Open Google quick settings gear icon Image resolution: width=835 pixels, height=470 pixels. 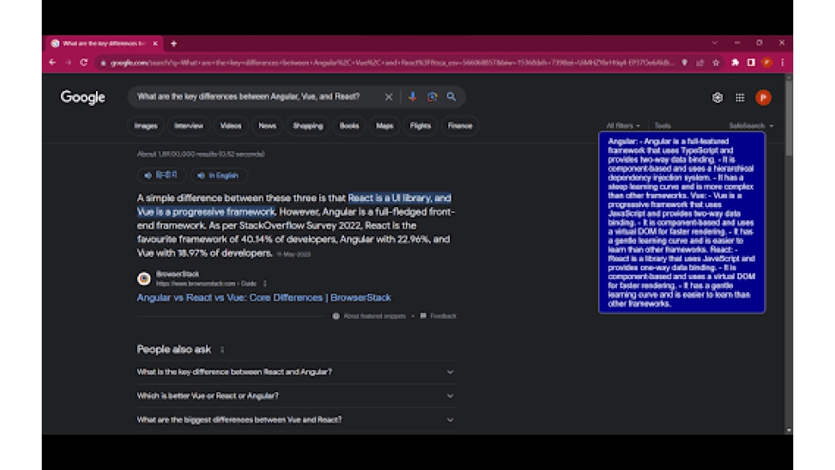pos(717,98)
